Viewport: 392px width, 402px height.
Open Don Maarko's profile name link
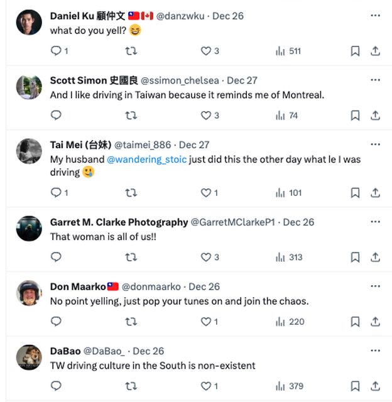78,286
